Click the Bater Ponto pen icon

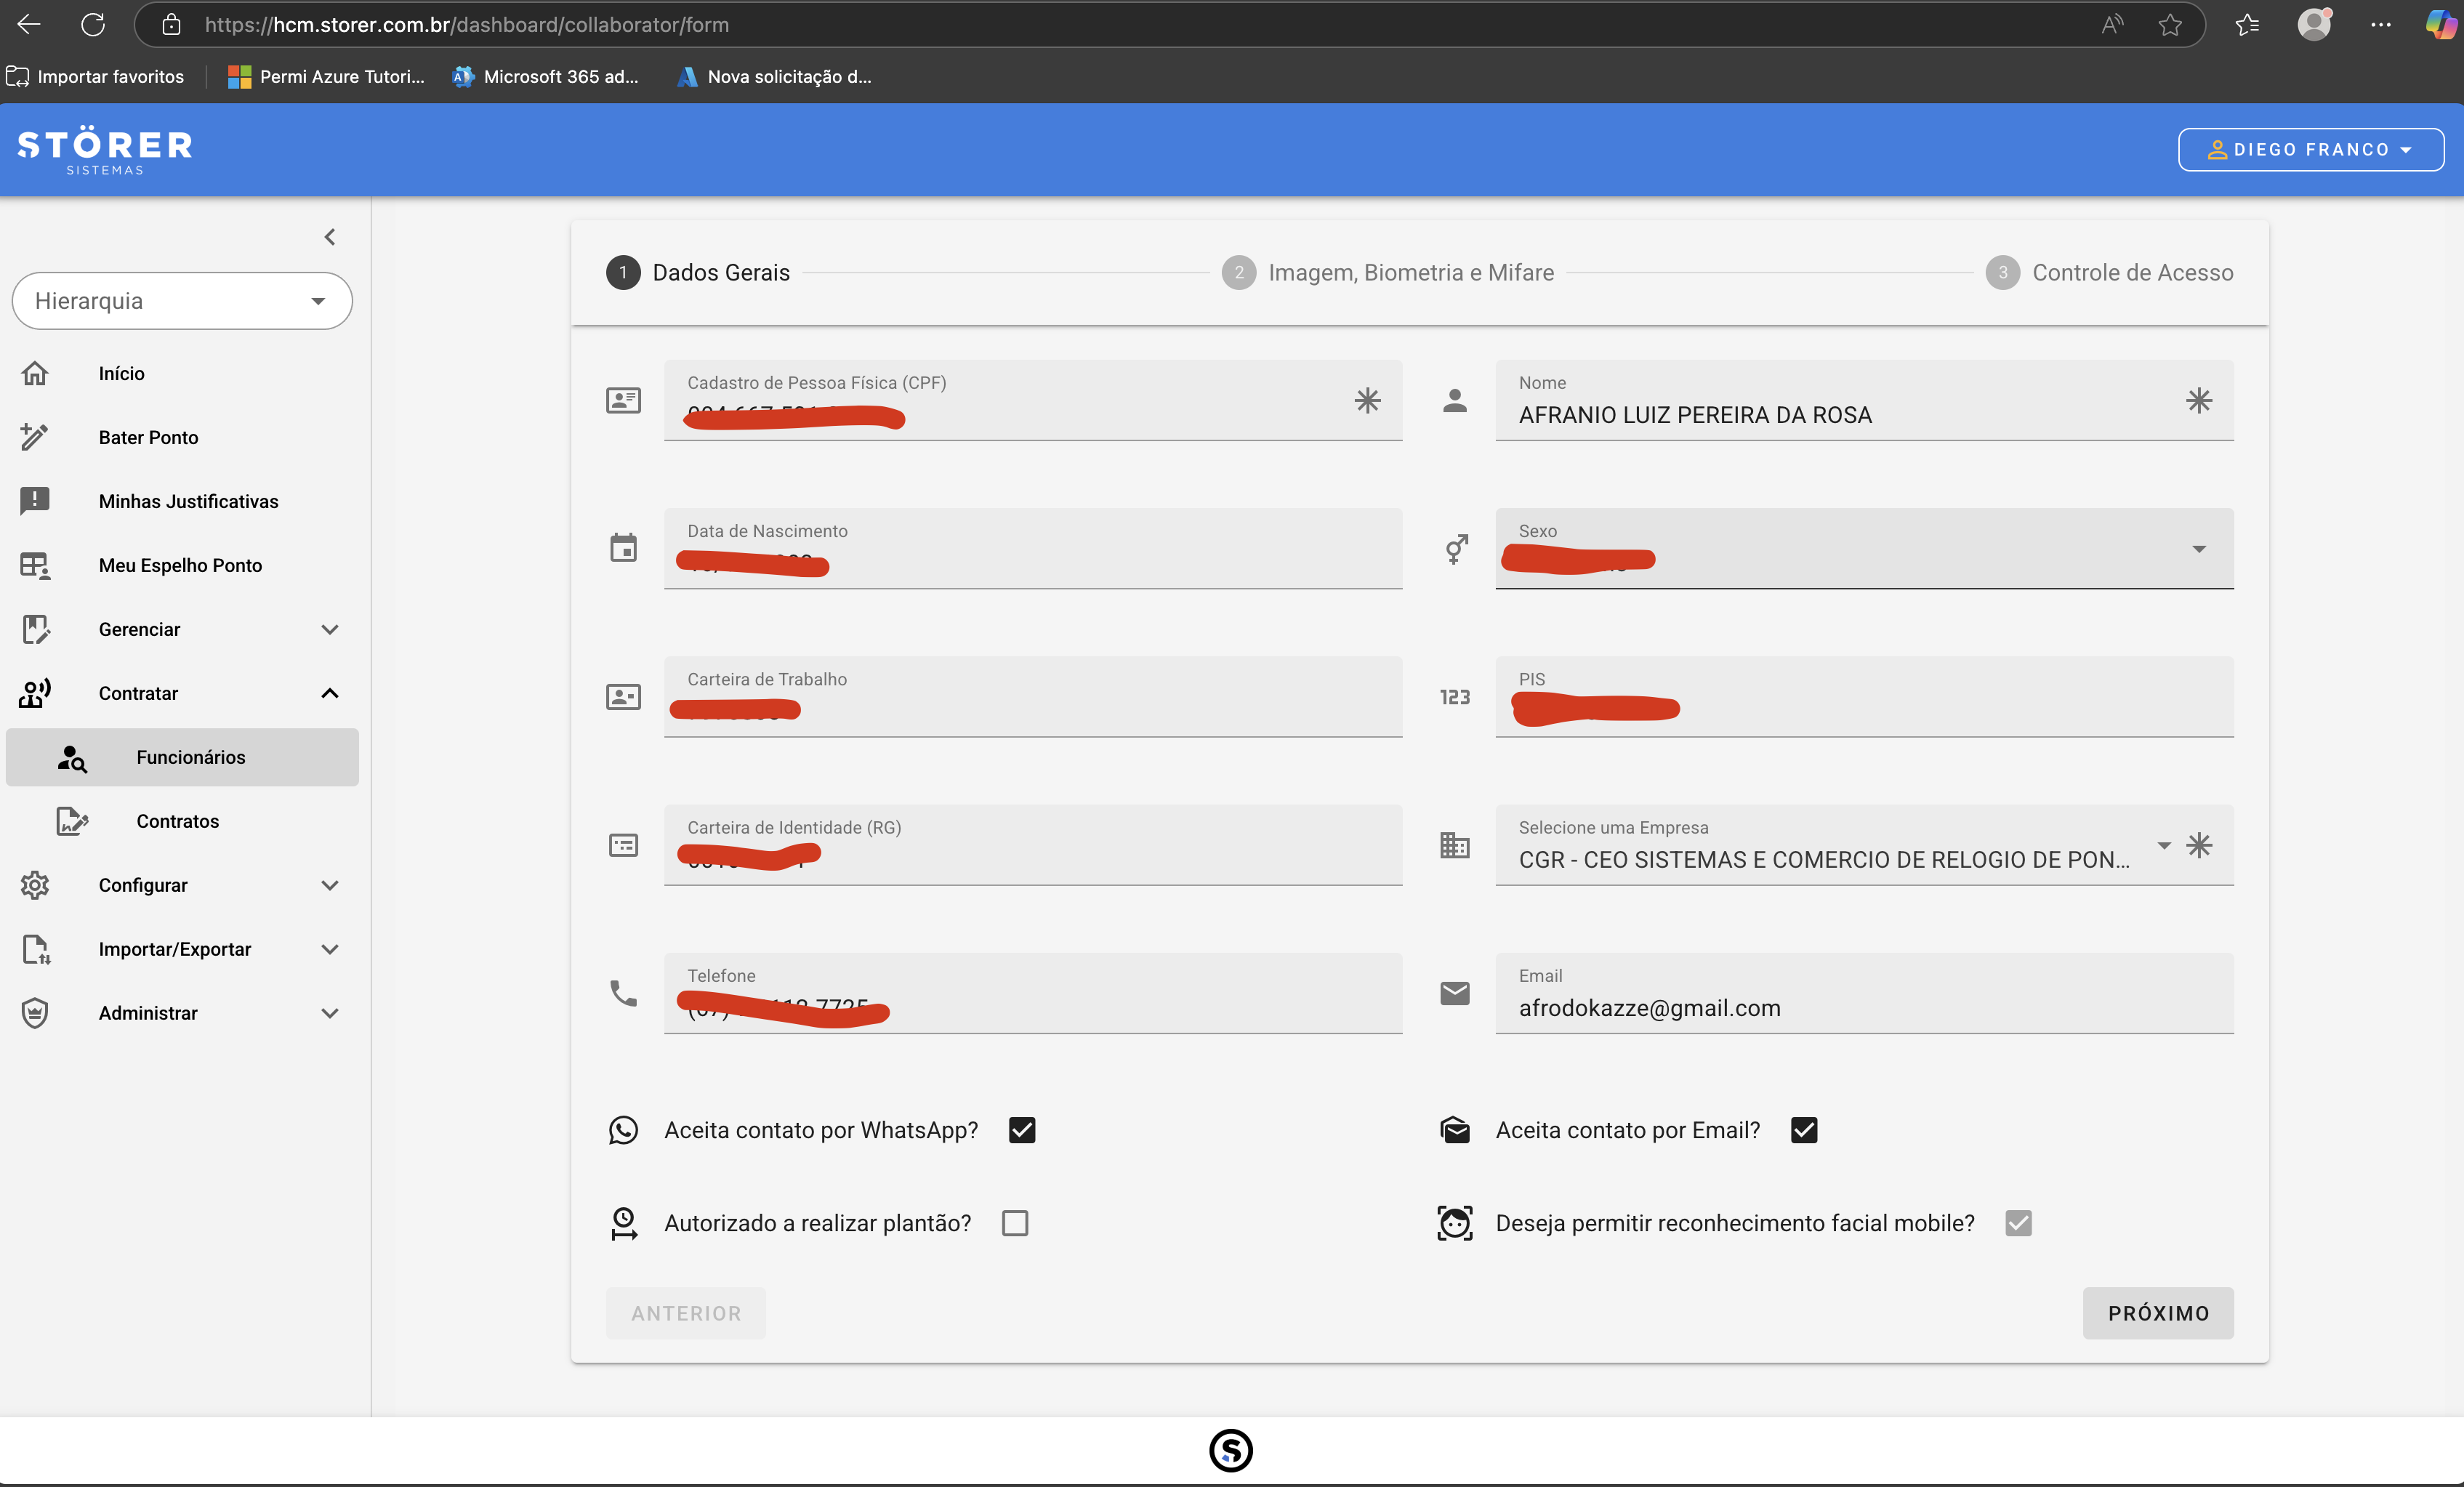(x=35, y=437)
